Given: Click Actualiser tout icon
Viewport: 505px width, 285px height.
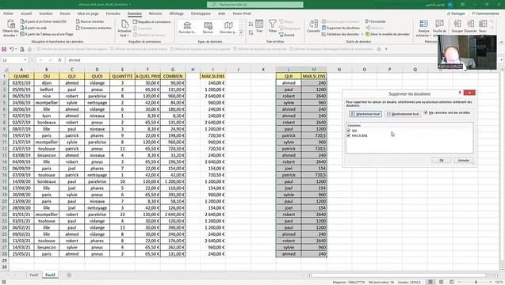Looking at the screenshot, I should tap(124, 24).
